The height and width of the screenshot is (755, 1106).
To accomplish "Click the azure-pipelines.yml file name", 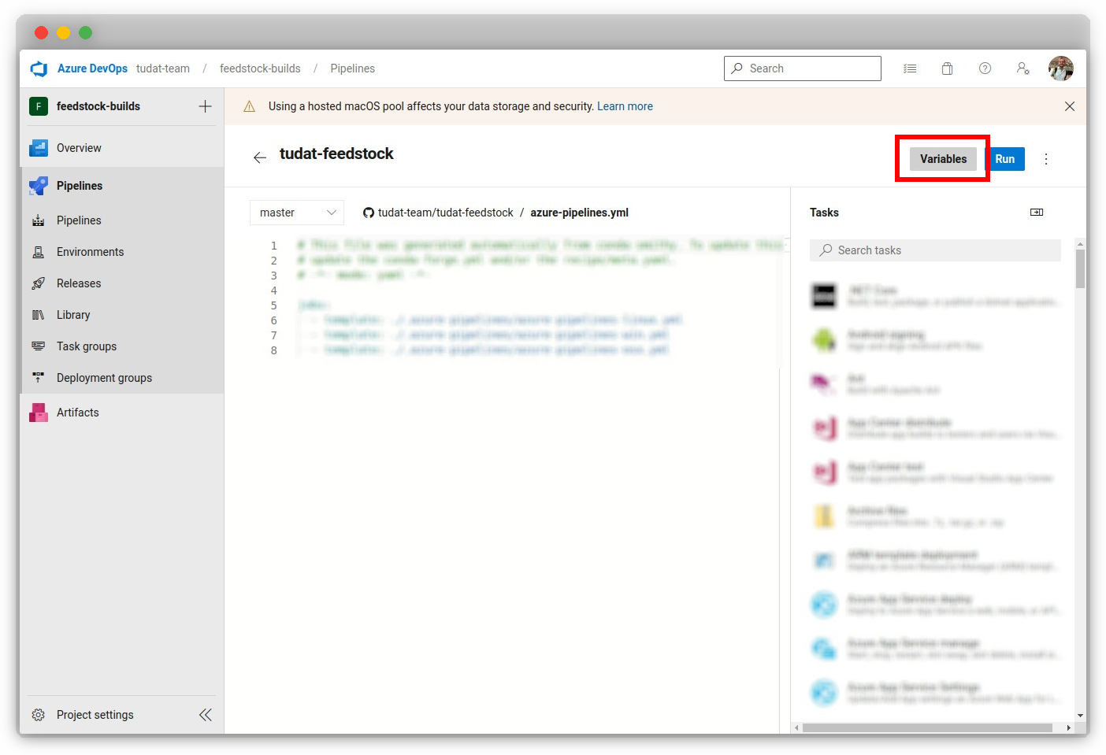I will 579,213.
